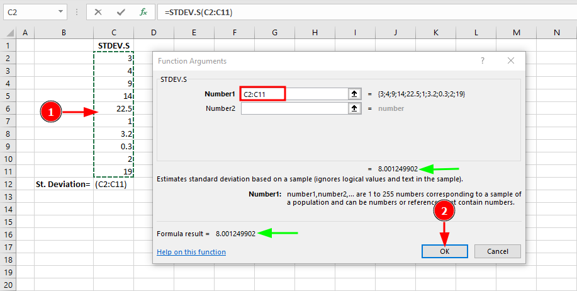Viewport: 577px width, 291px height.
Task: Click OK to confirm the STDEV.S function
Action: point(444,251)
